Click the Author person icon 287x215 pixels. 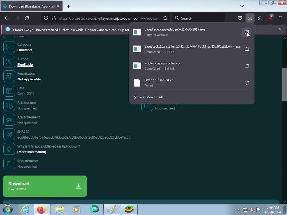(x=9, y=62)
